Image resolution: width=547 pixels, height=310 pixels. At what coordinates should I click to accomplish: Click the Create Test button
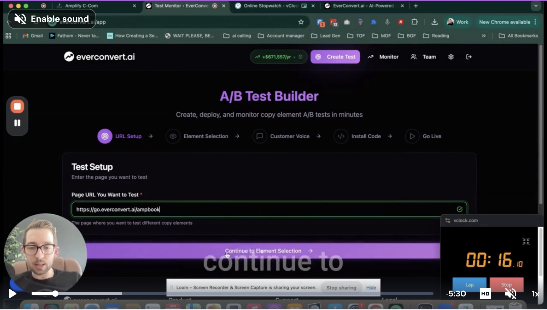(335, 57)
